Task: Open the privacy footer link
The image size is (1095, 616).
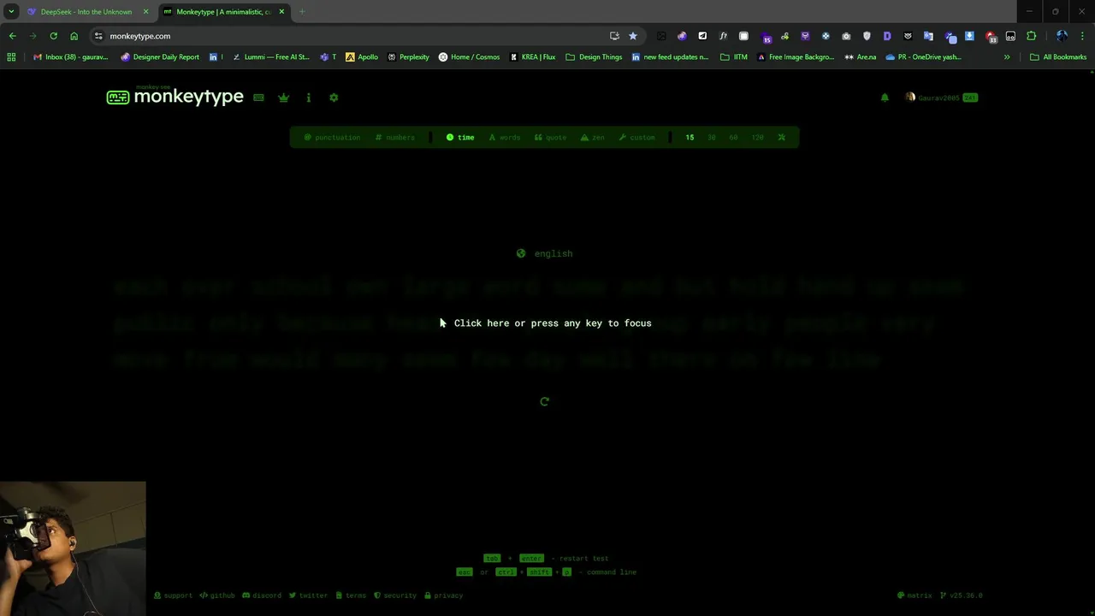Action: (444, 595)
